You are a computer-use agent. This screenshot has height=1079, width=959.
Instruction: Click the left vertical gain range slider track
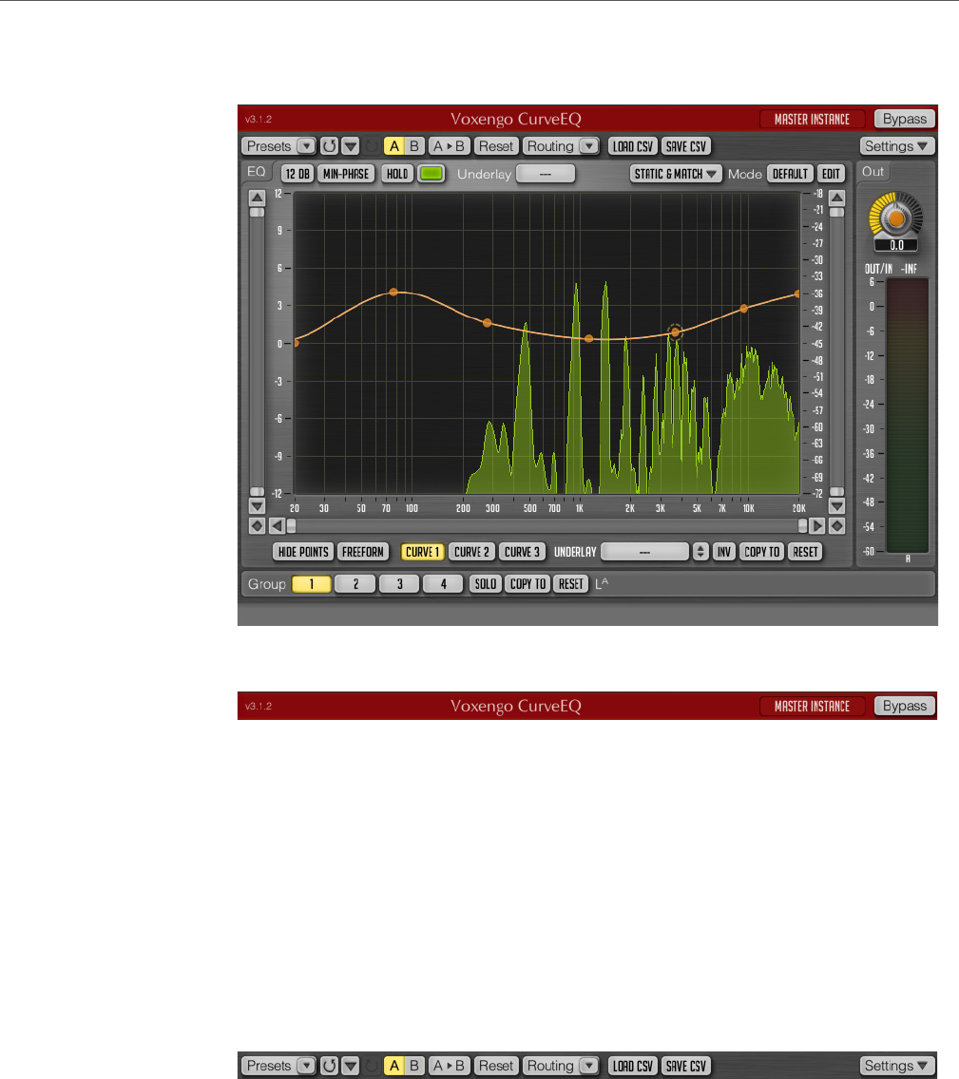pos(257,351)
